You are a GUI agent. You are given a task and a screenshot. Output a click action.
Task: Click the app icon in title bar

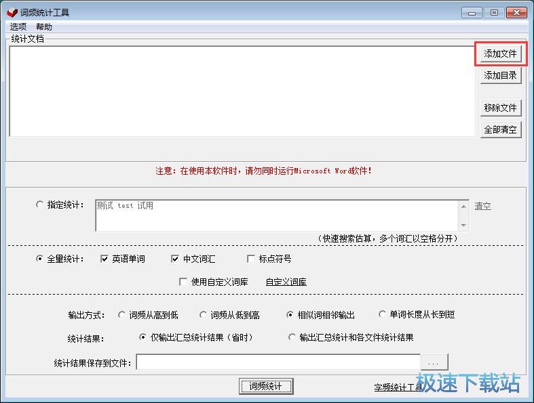pyautogui.click(x=12, y=13)
